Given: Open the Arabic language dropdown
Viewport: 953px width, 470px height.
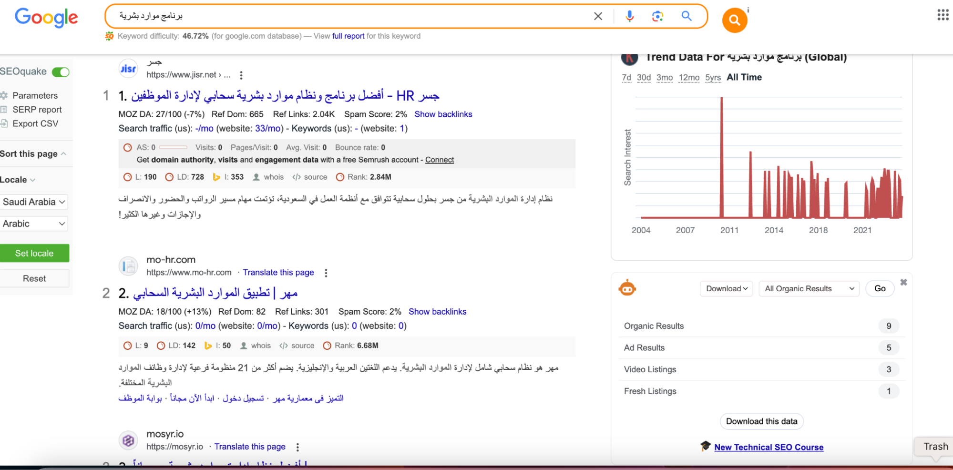Looking at the screenshot, I should pos(34,224).
